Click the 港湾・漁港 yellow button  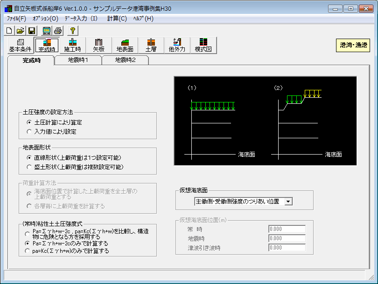[353, 45]
